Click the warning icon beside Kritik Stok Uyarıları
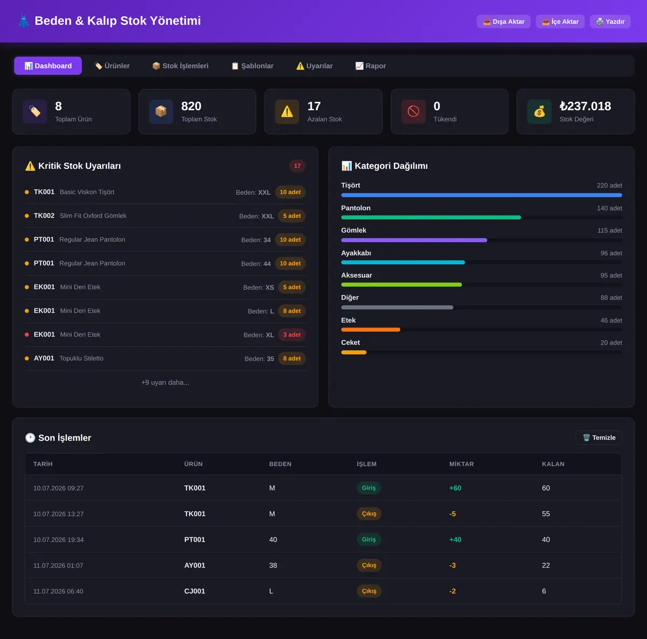 (30, 166)
